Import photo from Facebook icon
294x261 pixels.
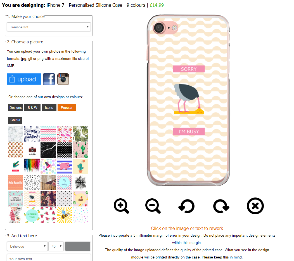[x=49, y=79]
